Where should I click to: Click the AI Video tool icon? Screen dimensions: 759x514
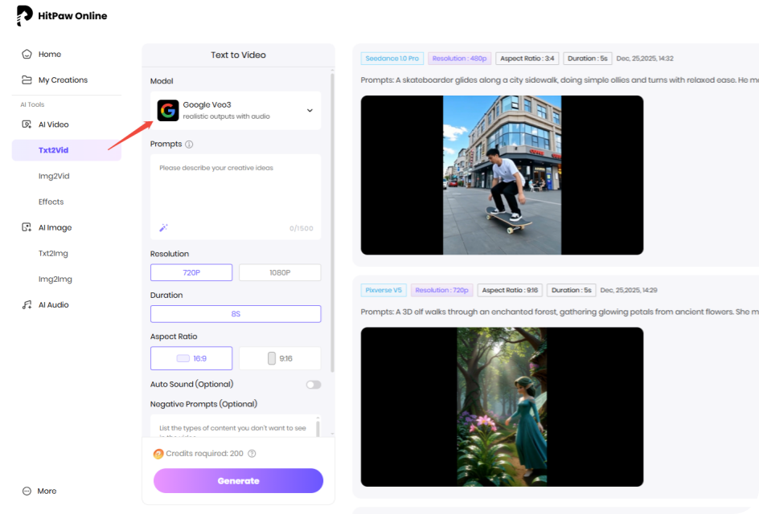click(25, 124)
